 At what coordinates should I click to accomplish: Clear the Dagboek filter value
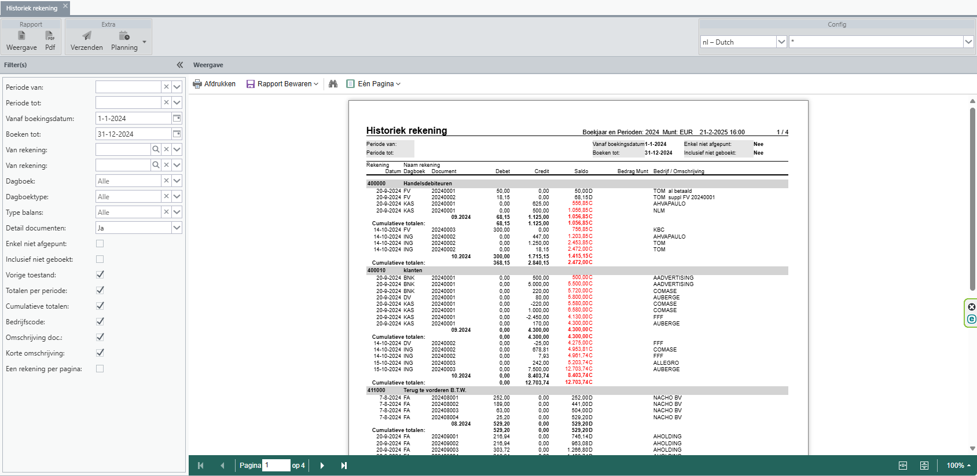[166, 181]
